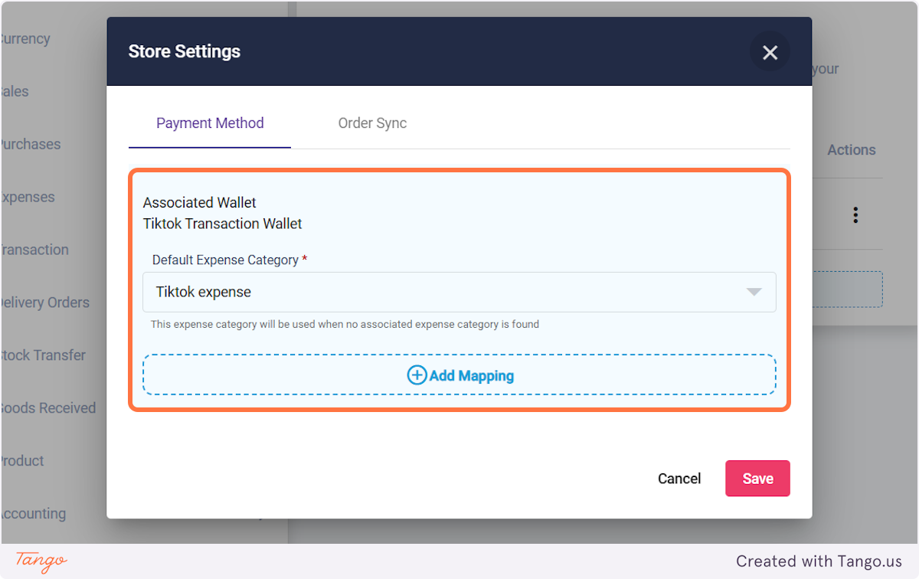Open Expenses in the sidebar
This screenshot has height=579, width=919.
pyautogui.click(x=28, y=197)
